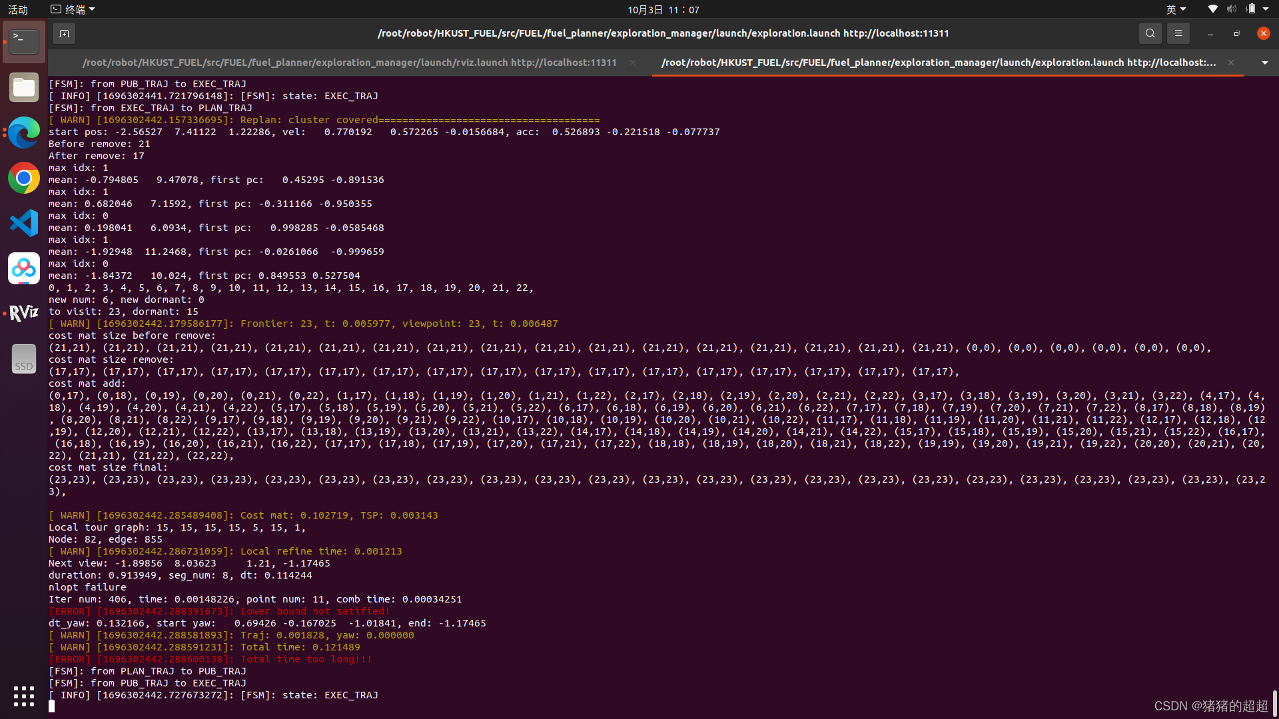Close the rviz.launch tab with its X
Screen dimensions: 1279x719
[632, 62]
